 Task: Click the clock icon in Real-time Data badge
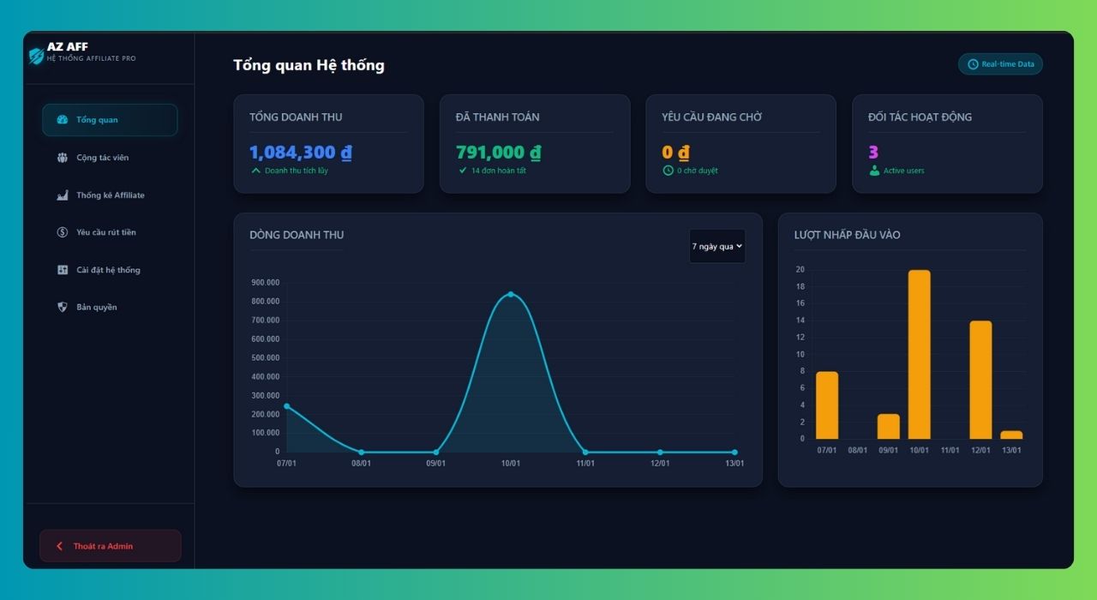click(971, 64)
